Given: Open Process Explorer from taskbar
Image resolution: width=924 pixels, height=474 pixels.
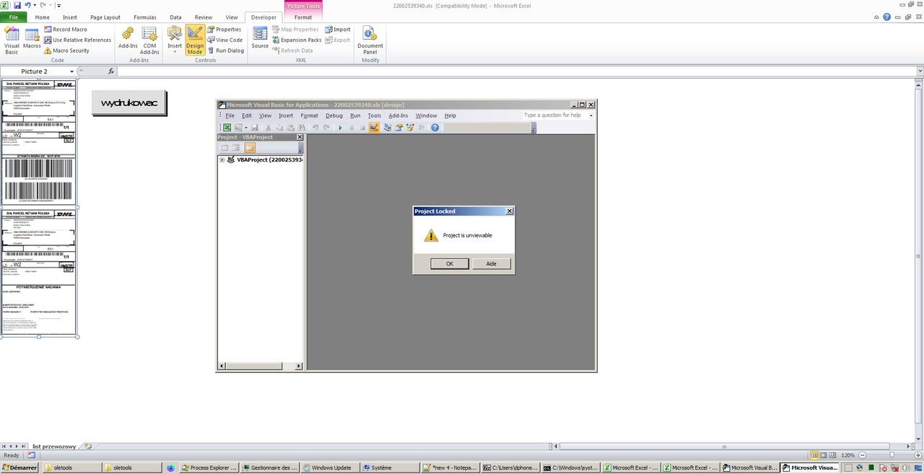Looking at the screenshot, I should pyautogui.click(x=209, y=468).
